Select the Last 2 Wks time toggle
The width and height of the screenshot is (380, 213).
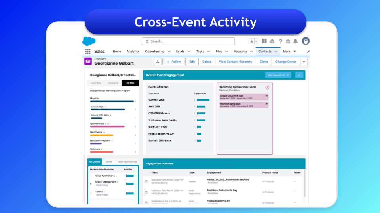(x=96, y=83)
